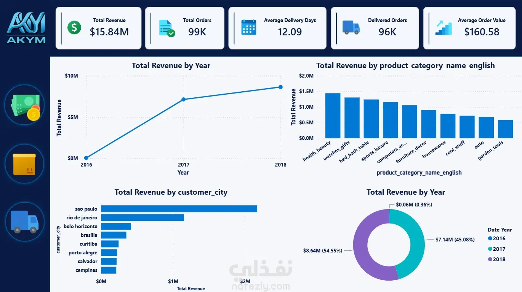Image resolution: width=522 pixels, height=292 pixels.
Task: Click the $0.06M (0.36%) donut label
Action: pos(414,205)
